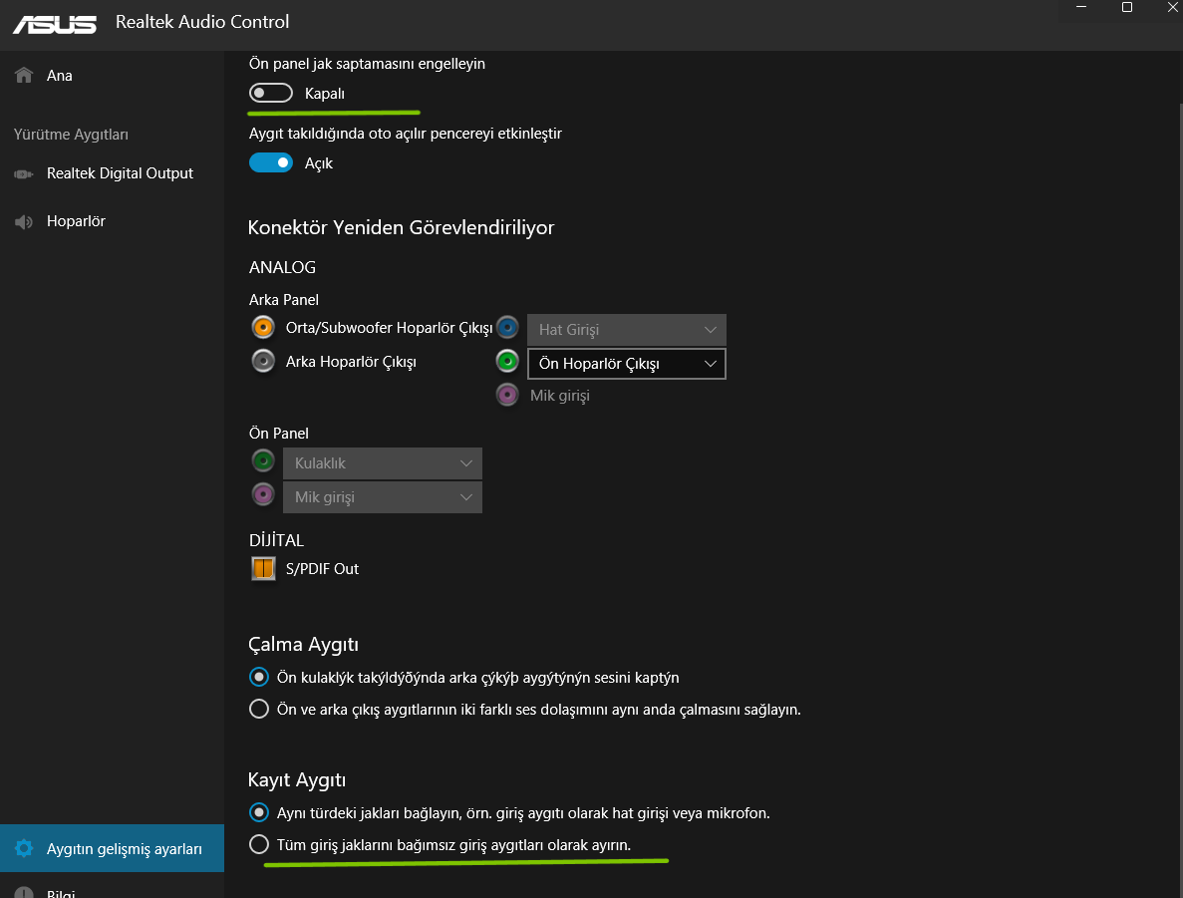Toggle front panel jack detection switch
This screenshot has width=1183, height=898.
pos(271,93)
